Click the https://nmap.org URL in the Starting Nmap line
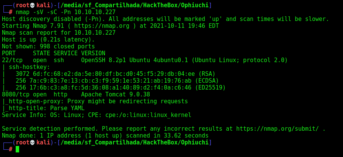Image resolution: width=343 pixels, height=157 pixels. pos(101,26)
